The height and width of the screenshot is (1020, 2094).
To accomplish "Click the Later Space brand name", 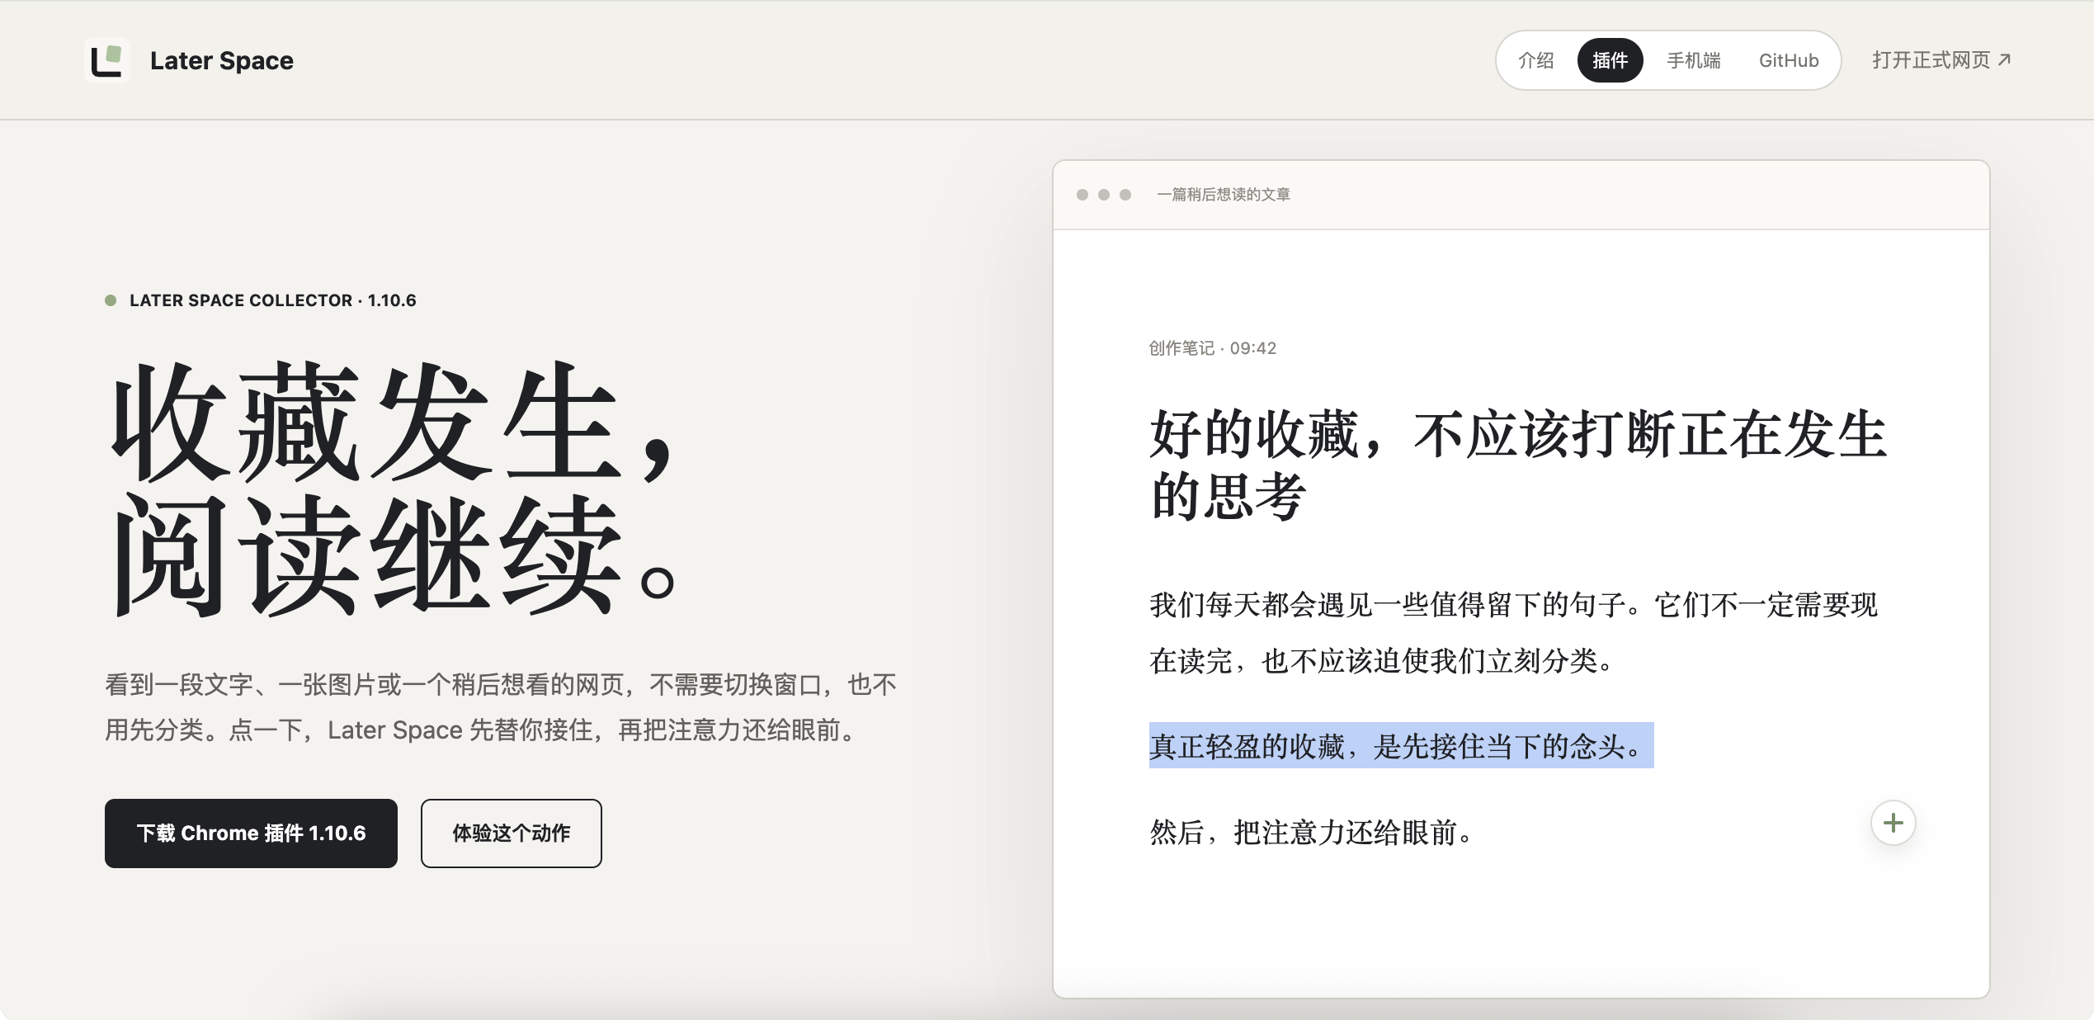I will [x=221, y=60].
